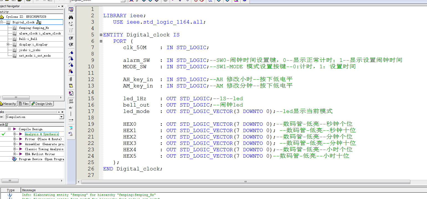Clear all bookmarks with the red X flag
The width and height of the screenshot is (427, 199).
click(x=71, y=71)
